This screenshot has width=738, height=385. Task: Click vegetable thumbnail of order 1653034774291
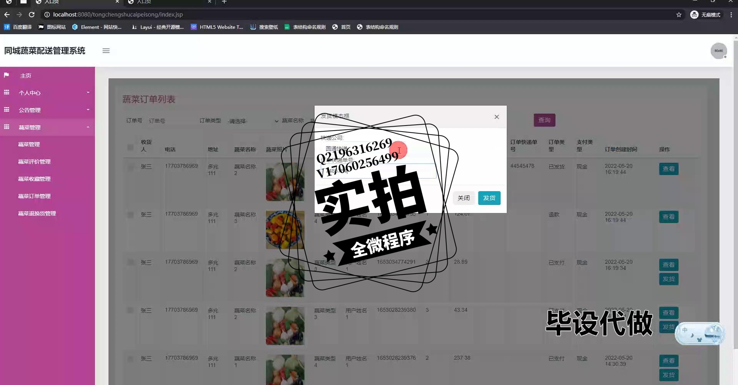(285, 278)
